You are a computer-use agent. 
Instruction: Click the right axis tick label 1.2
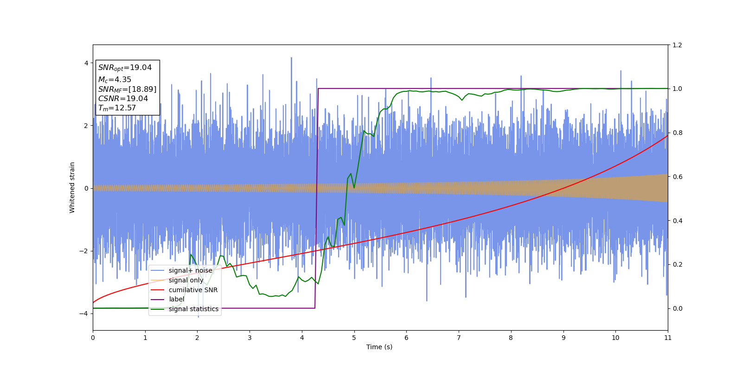[x=677, y=45]
